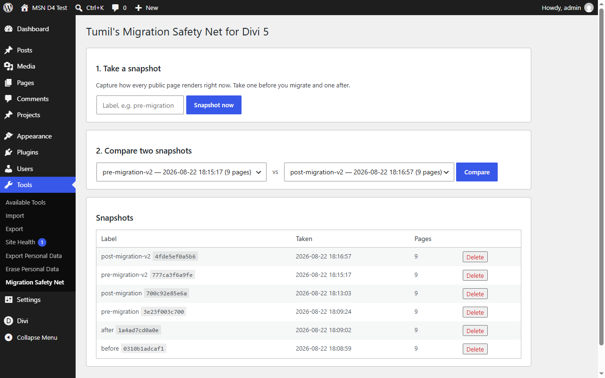The height and width of the screenshot is (378, 605).
Task: Click timestamp 2026-08-22 18:13:03
Action: click(x=323, y=293)
